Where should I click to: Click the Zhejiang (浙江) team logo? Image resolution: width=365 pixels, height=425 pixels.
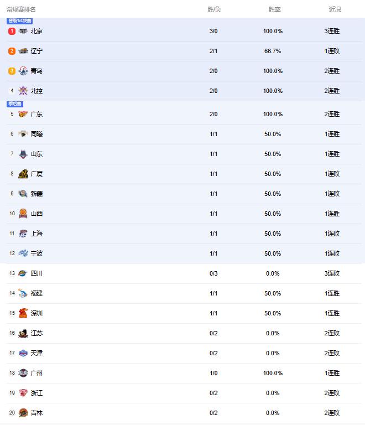(x=23, y=393)
